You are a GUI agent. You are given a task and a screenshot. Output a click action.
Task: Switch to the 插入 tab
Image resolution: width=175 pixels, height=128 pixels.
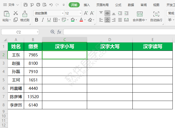pos(87,5)
